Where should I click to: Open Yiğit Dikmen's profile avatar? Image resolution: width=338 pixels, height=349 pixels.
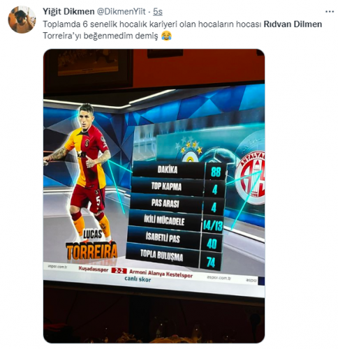coord(22,20)
